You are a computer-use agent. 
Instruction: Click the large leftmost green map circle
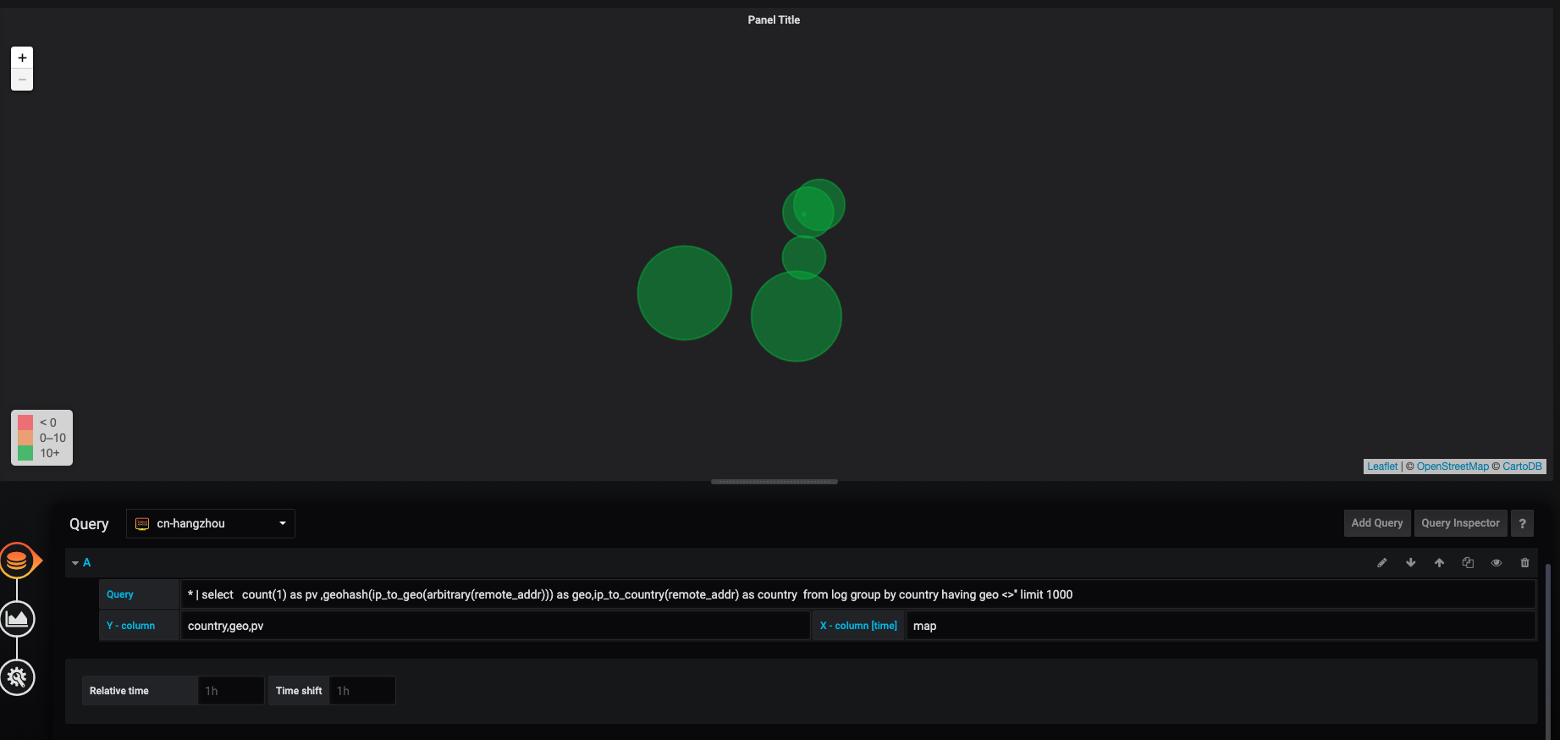click(x=685, y=293)
